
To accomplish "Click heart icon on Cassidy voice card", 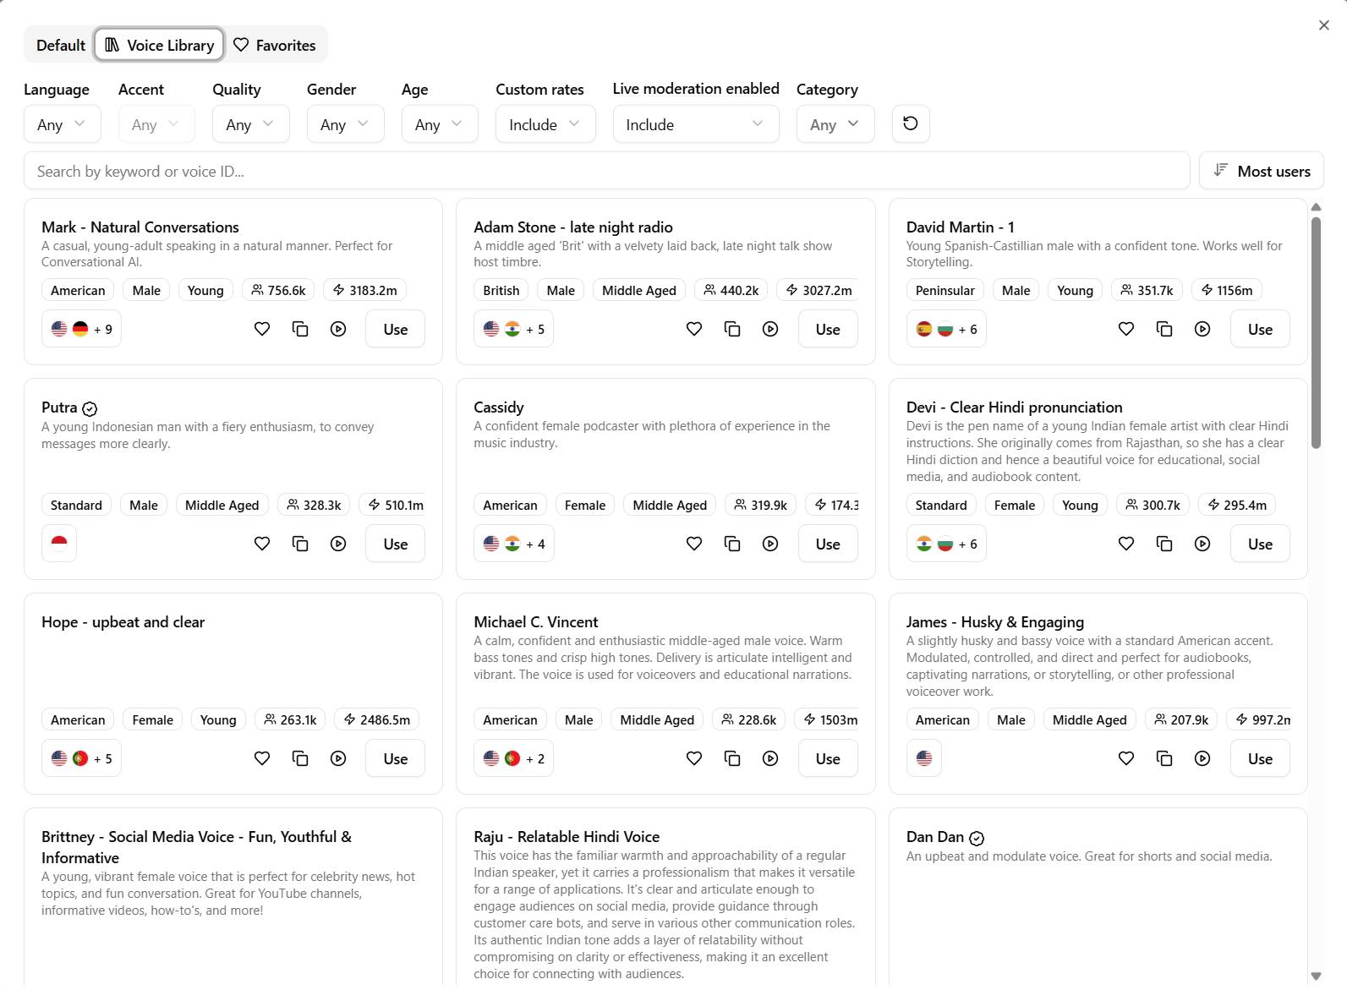I will 694,544.
